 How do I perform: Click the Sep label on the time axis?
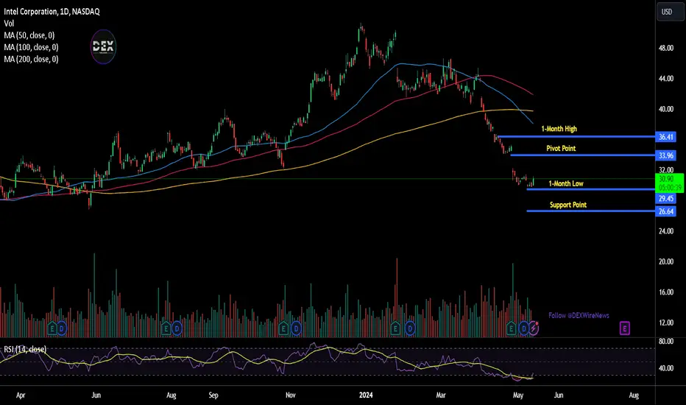[213, 395]
